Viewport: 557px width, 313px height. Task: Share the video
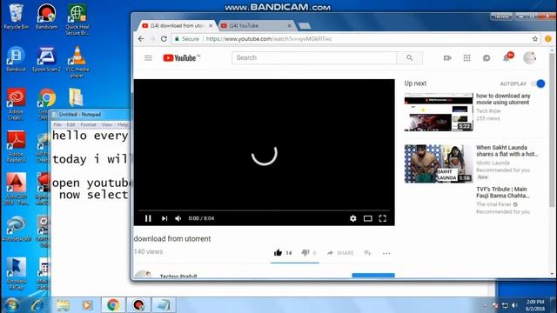pyautogui.click(x=340, y=253)
